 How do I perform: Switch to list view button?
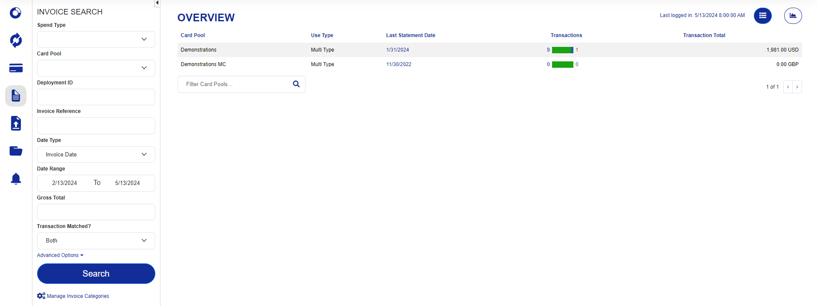pos(763,16)
